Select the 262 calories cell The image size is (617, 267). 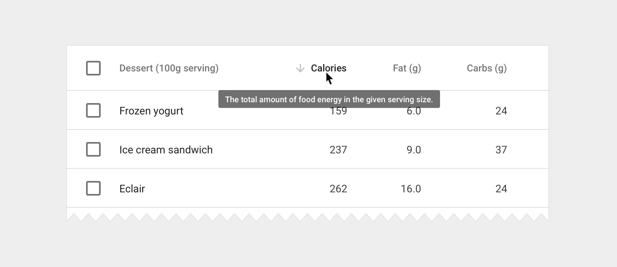coord(338,189)
